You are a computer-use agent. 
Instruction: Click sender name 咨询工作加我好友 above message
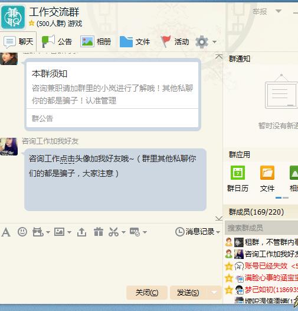coord(50,141)
